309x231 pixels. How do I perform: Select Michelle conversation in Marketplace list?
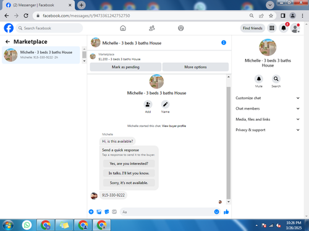pos(41,55)
